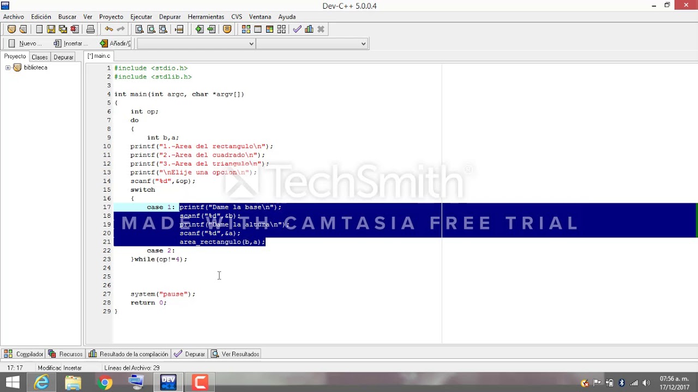Launch Google Chrome from the taskbar
This screenshot has height=392, width=698.
click(105, 383)
